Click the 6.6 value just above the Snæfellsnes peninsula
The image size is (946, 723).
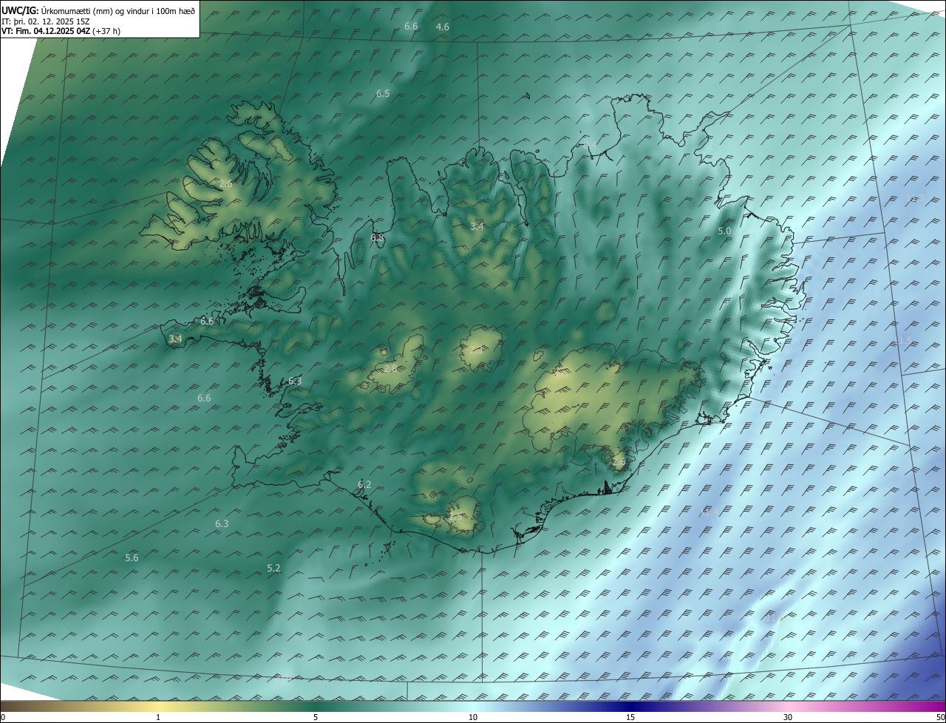pyautogui.click(x=207, y=322)
